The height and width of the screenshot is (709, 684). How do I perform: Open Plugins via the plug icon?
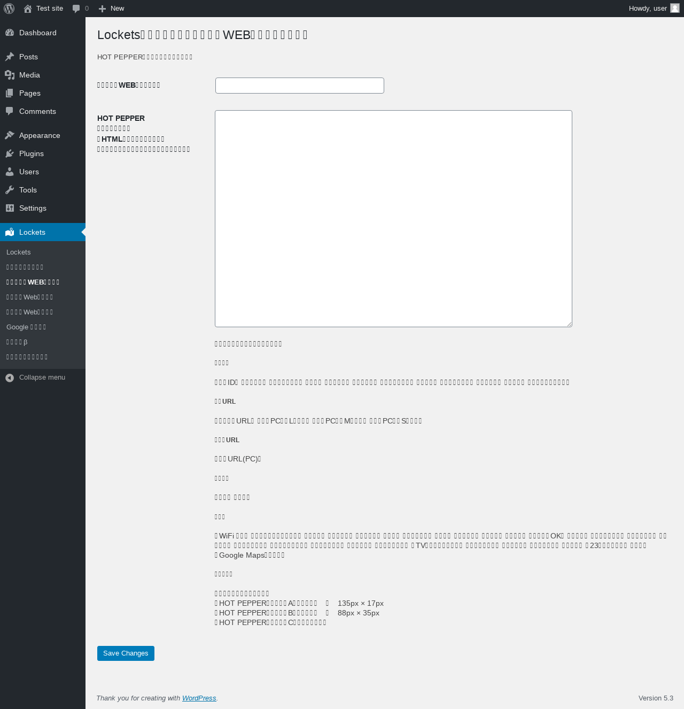[x=10, y=153]
